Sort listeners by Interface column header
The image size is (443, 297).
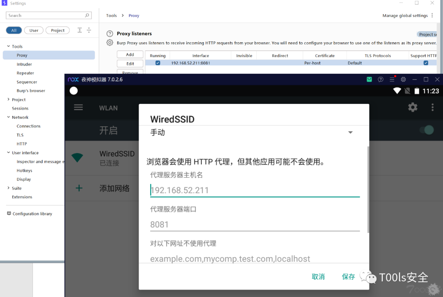(x=201, y=56)
